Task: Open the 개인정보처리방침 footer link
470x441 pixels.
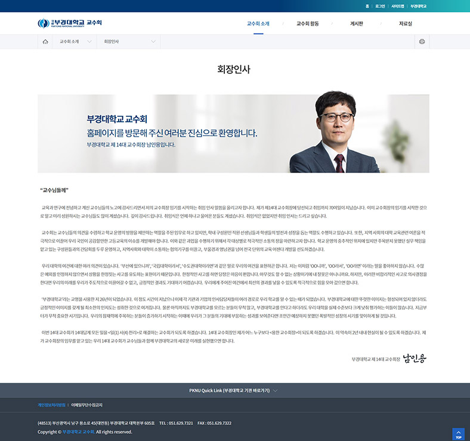Action: (x=51, y=405)
